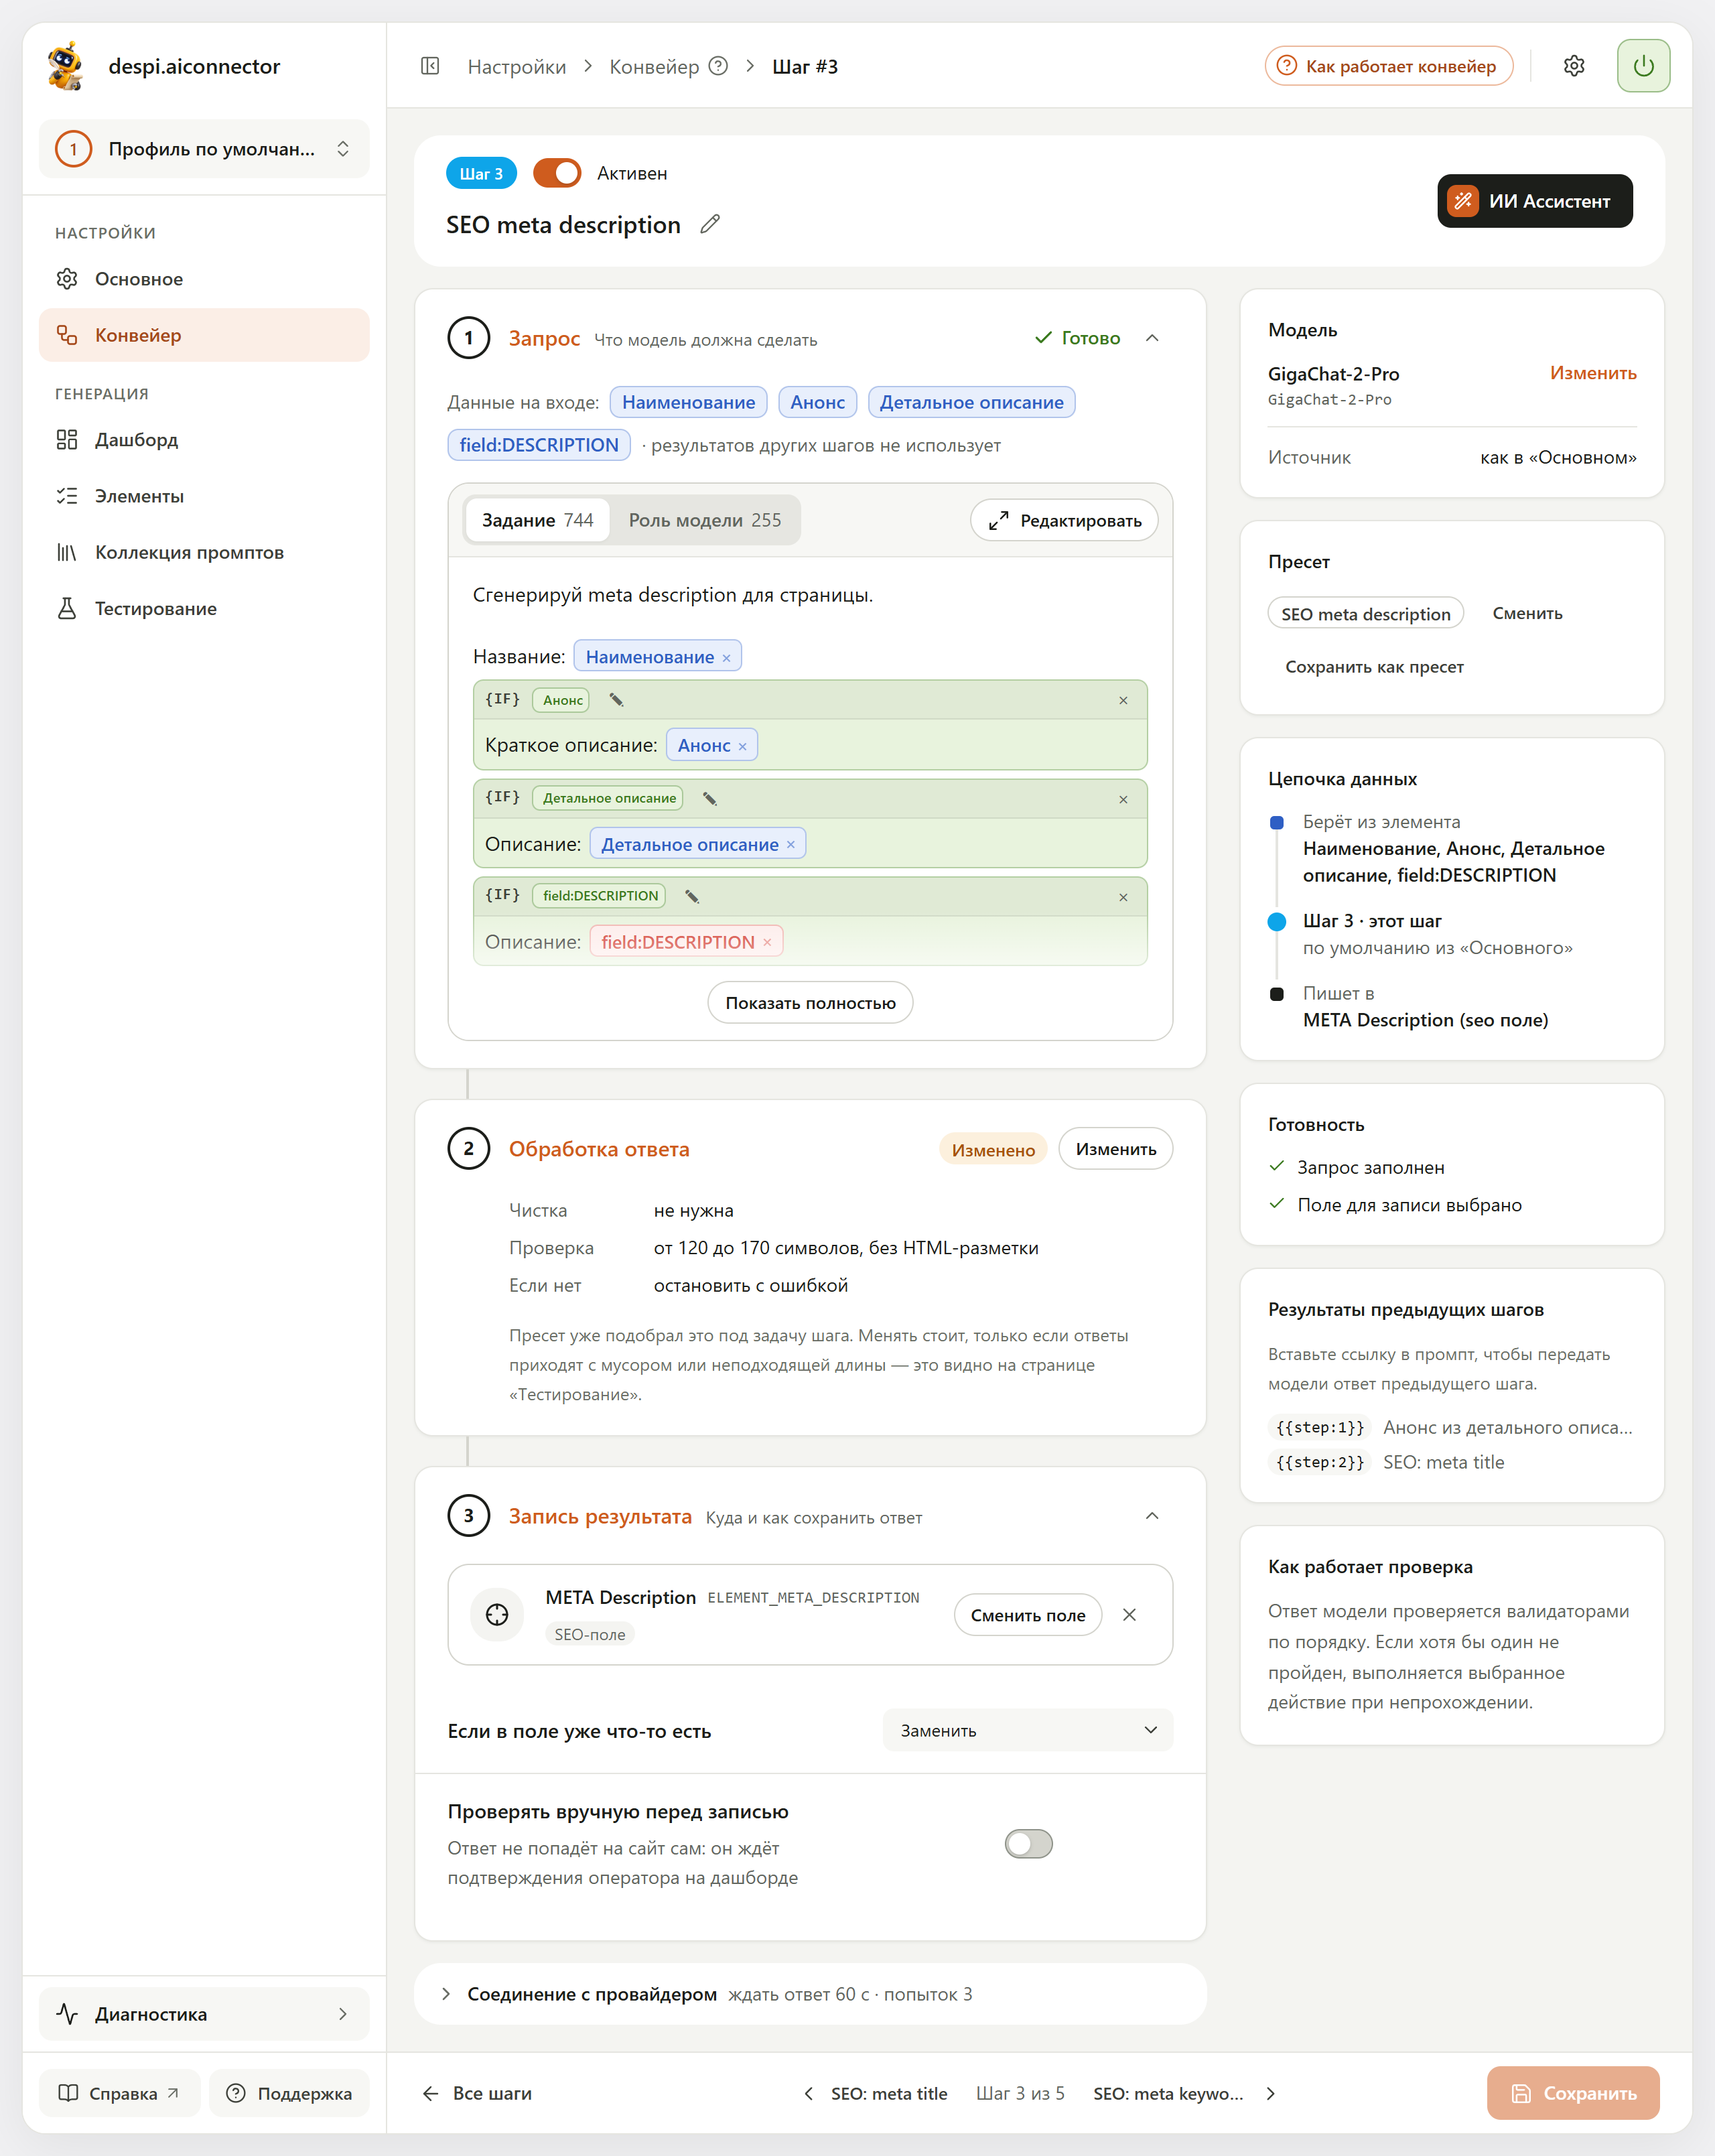The height and width of the screenshot is (2156, 1715).
Task: Click the pencil to rename SEO meta description
Action: tap(710, 224)
